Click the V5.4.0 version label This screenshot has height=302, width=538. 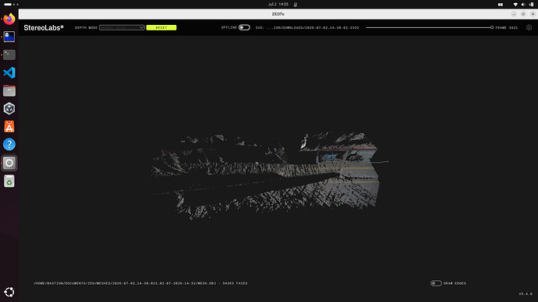(x=526, y=293)
